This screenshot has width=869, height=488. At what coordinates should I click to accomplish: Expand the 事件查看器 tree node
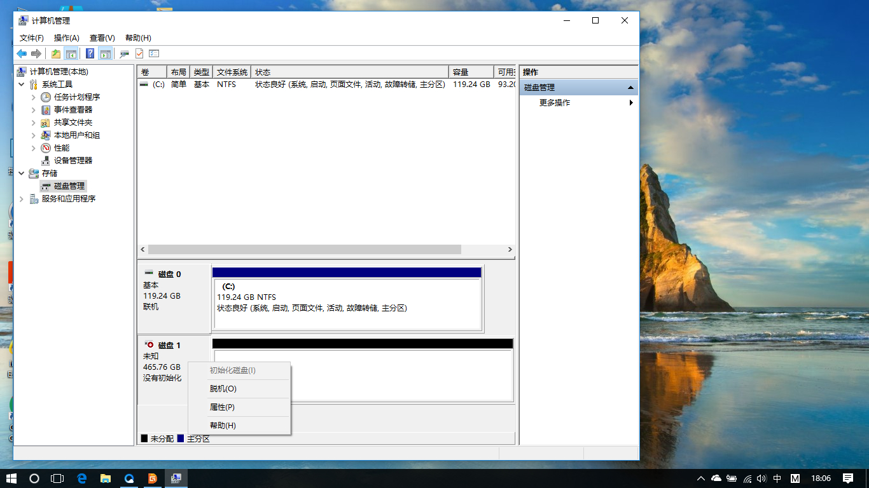coord(34,110)
